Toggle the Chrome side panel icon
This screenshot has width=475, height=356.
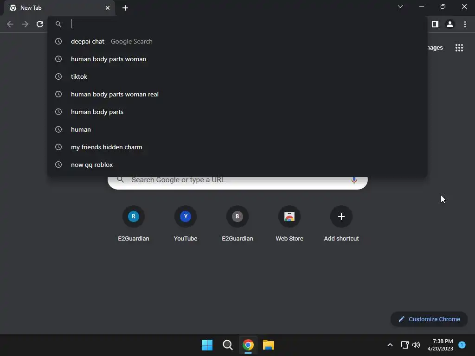[435, 24]
